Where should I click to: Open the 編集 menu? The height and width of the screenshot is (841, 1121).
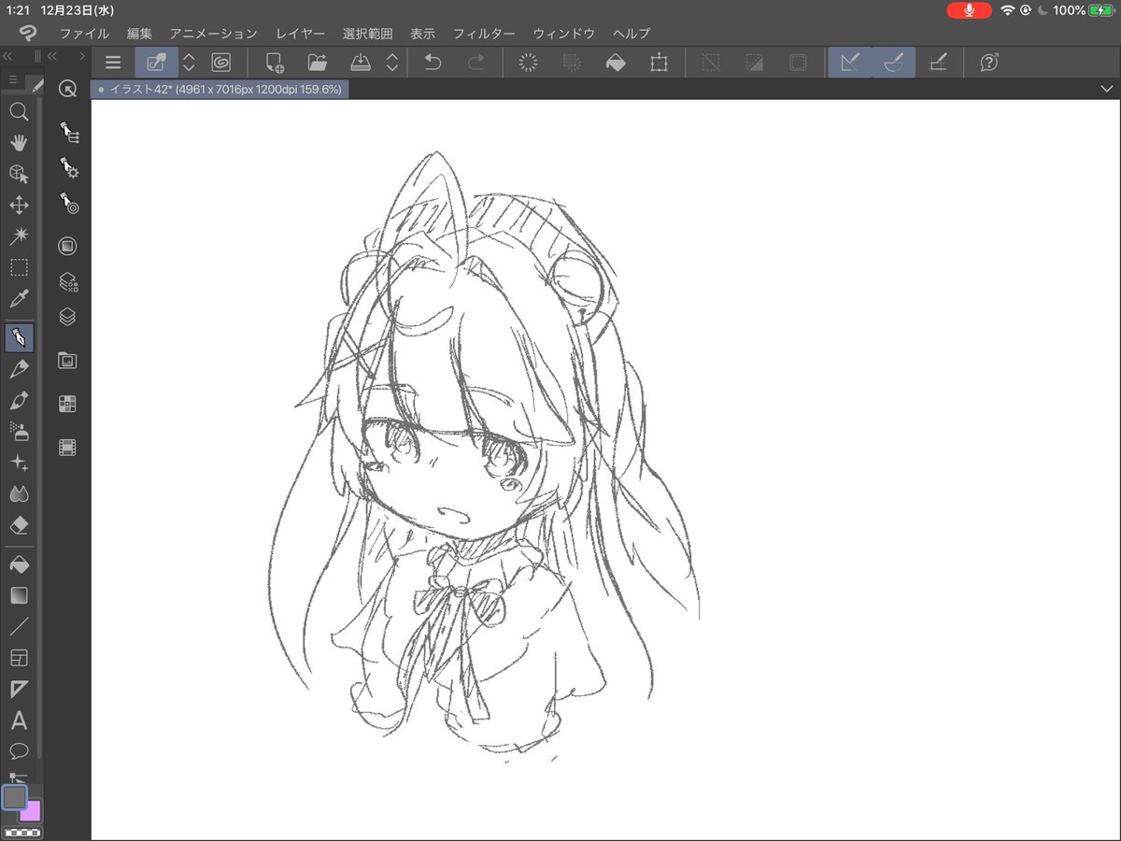[x=139, y=33]
